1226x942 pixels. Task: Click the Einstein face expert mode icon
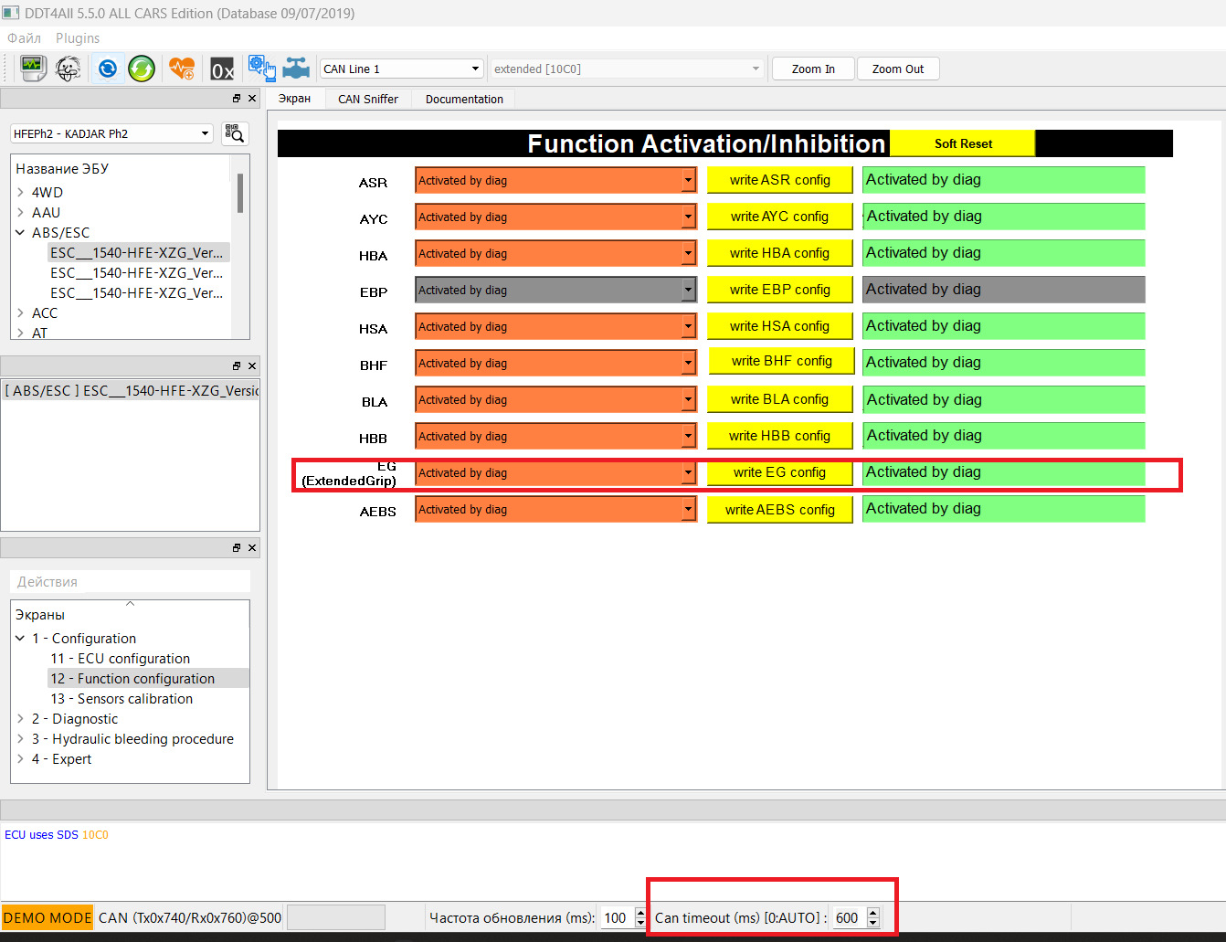[69, 69]
